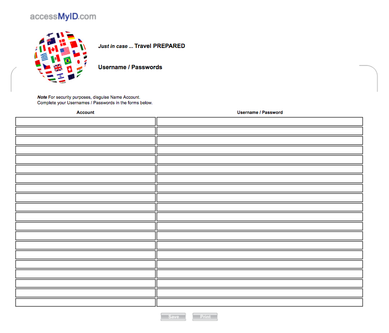The width and height of the screenshot is (389, 333).
Task: Select the first Username / Password field
Action: coord(260,121)
